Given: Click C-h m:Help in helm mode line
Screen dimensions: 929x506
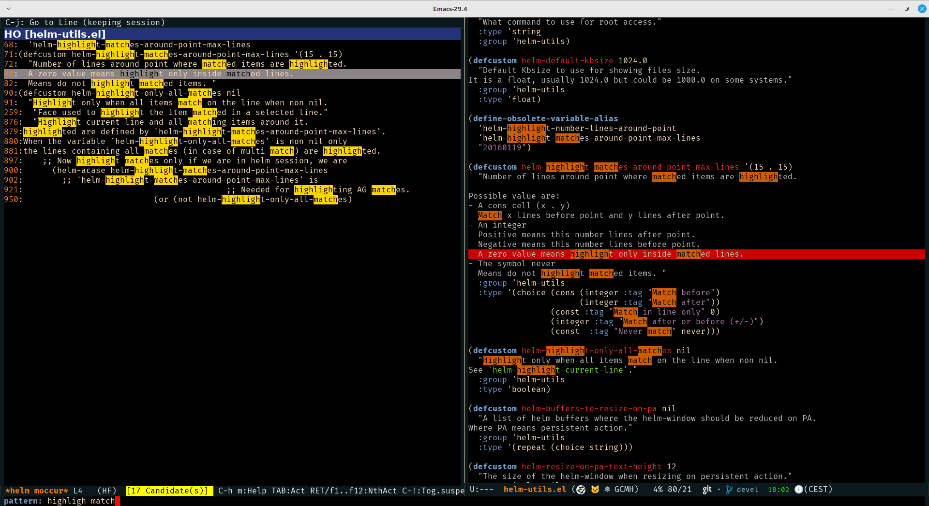Looking at the screenshot, I should (242, 491).
